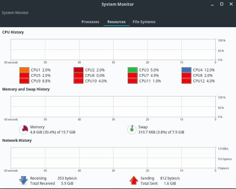The height and width of the screenshot is (189, 236).
Task: Click inside the CPU History graph
Action: click(113, 50)
